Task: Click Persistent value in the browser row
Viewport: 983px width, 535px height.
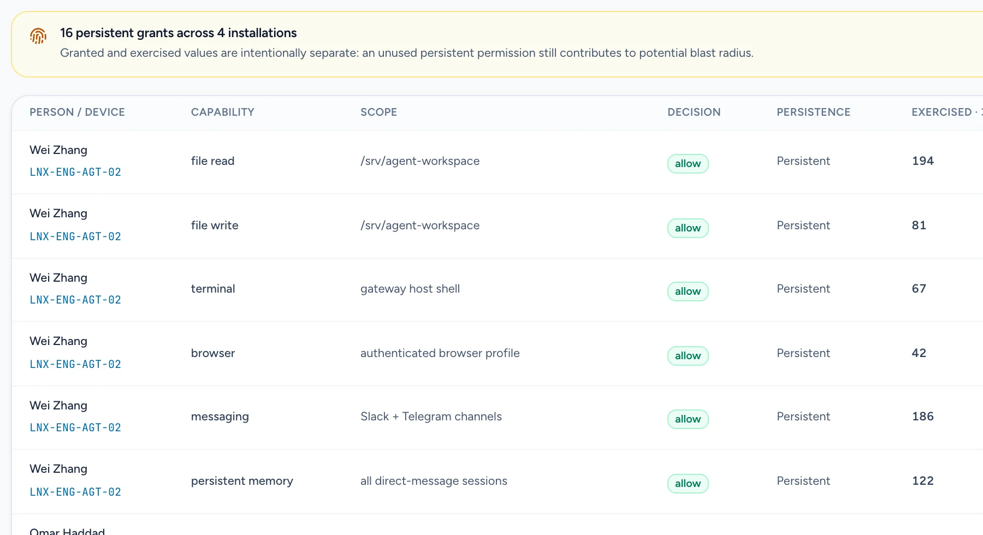Action: 803,353
